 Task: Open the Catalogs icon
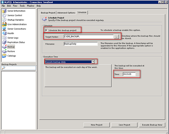pos(4,56)
